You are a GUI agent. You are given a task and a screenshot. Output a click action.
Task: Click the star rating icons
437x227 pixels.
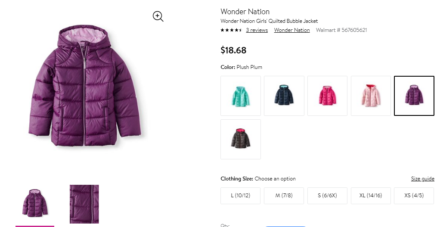[x=231, y=30]
